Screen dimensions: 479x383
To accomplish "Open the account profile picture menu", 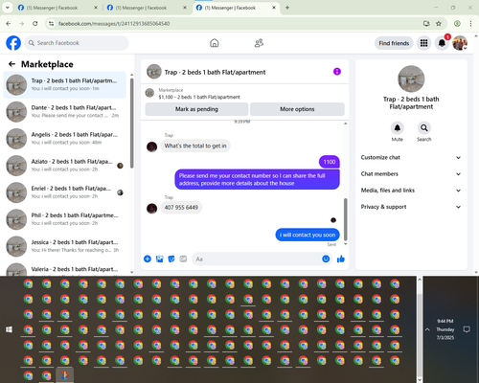I will pos(460,43).
